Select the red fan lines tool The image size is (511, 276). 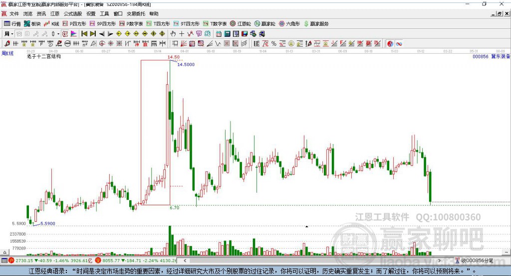(x=184, y=44)
